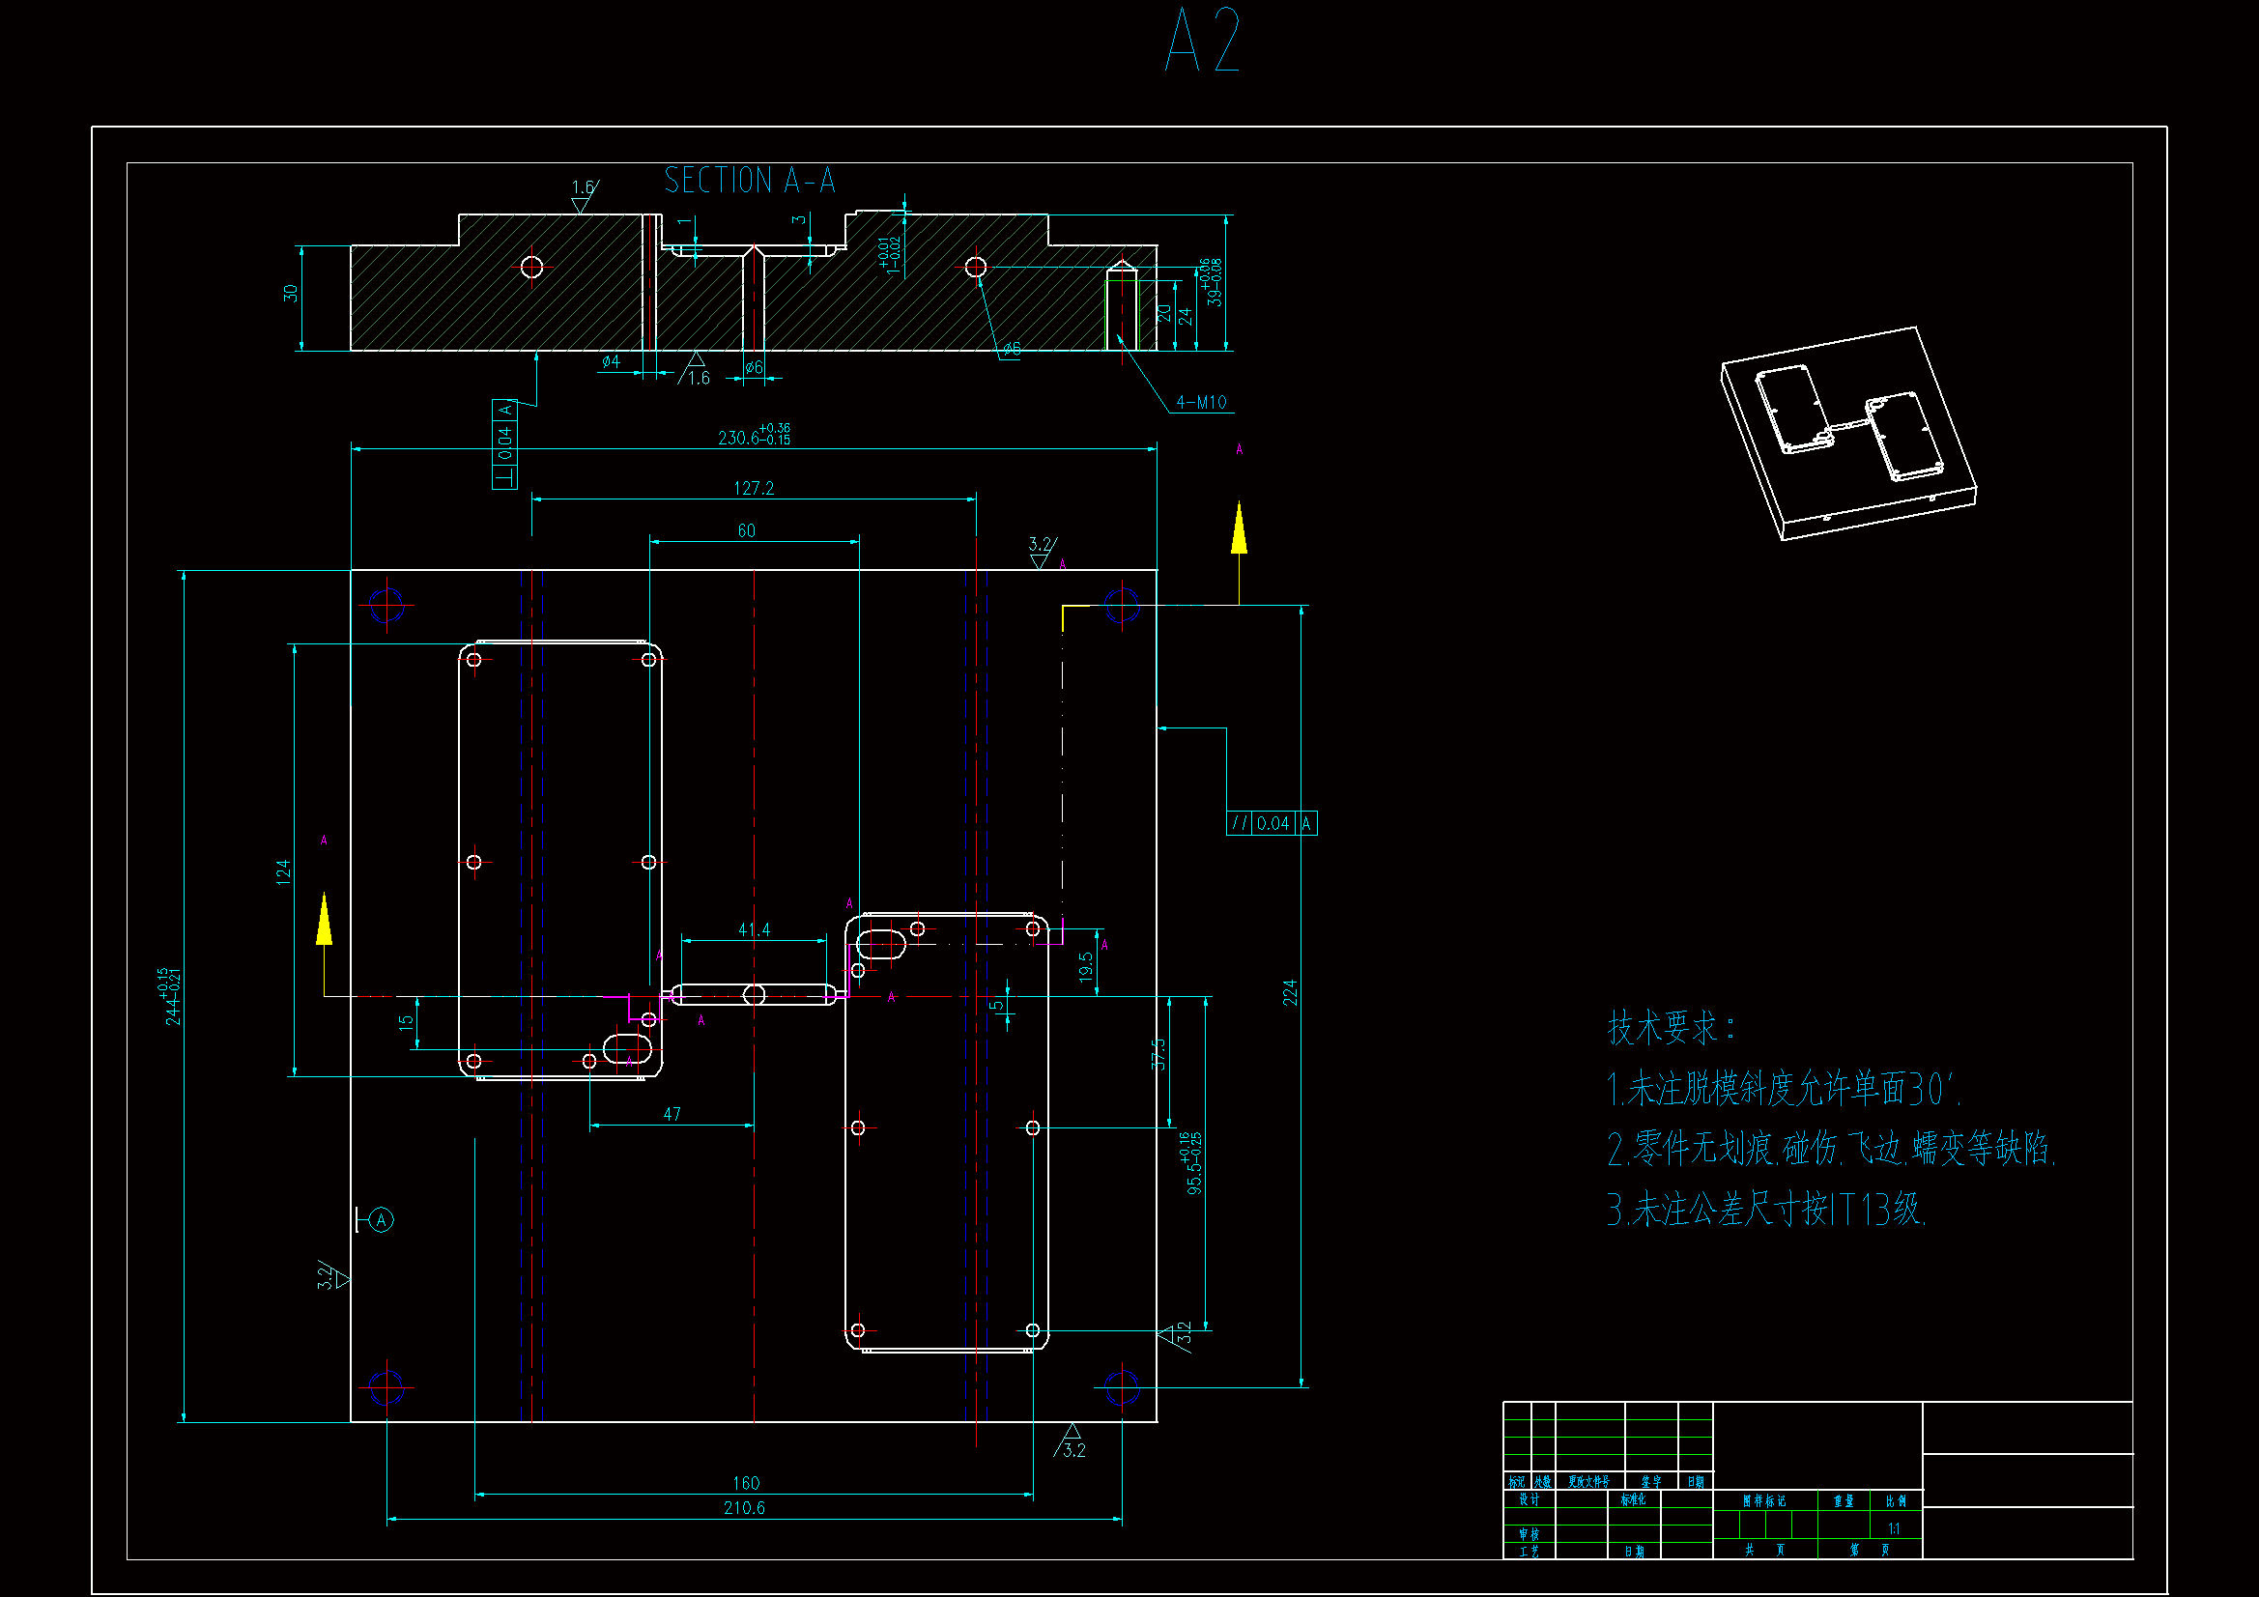Select the 3.2 roughness symbol below bottom edge
The width and height of the screenshot is (2259, 1597).
click(x=1072, y=1441)
